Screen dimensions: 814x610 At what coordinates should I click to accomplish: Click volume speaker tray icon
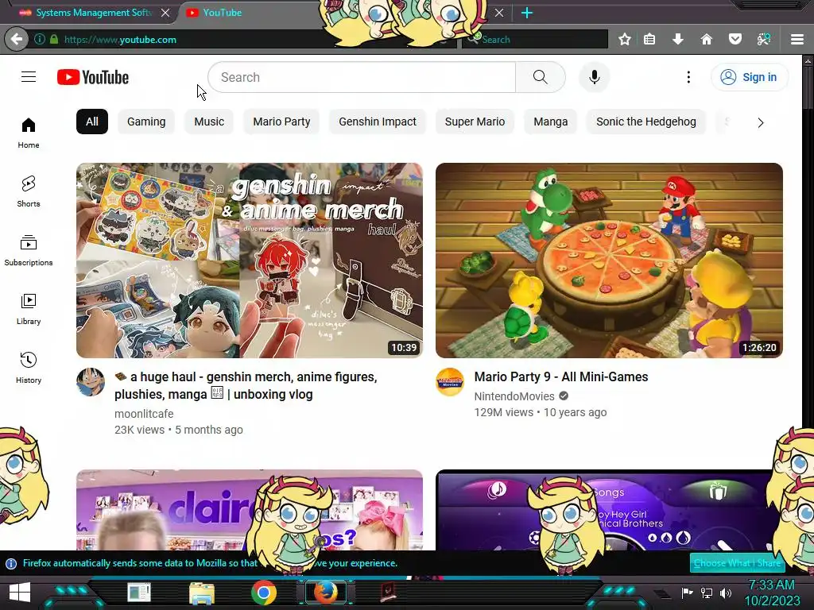coord(726,593)
